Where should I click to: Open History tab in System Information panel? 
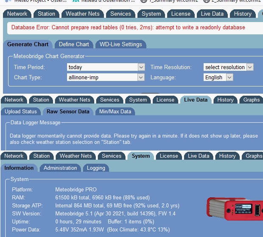click(x=227, y=156)
